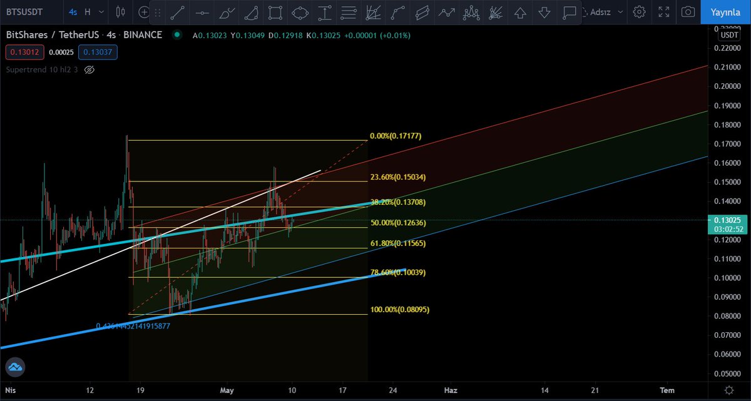Click the green market status dot

[x=178, y=35]
